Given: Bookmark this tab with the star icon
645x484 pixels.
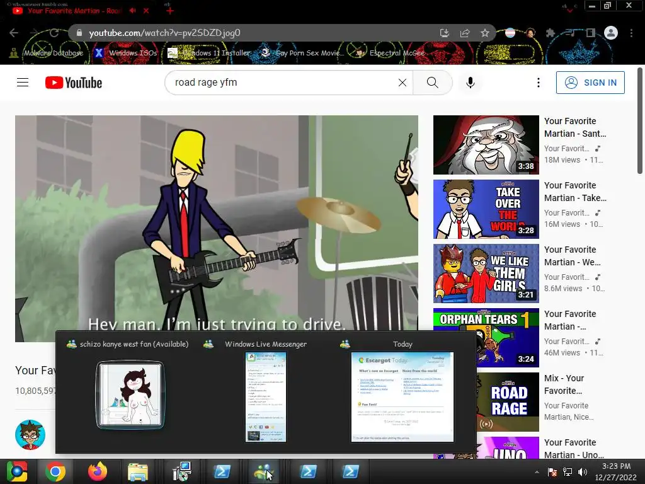Looking at the screenshot, I should [x=485, y=33].
